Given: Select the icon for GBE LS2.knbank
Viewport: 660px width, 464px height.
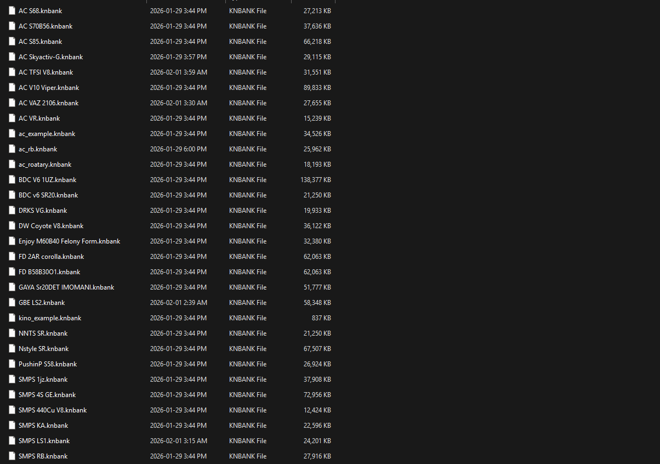Looking at the screenshot, I should point(13,303).
